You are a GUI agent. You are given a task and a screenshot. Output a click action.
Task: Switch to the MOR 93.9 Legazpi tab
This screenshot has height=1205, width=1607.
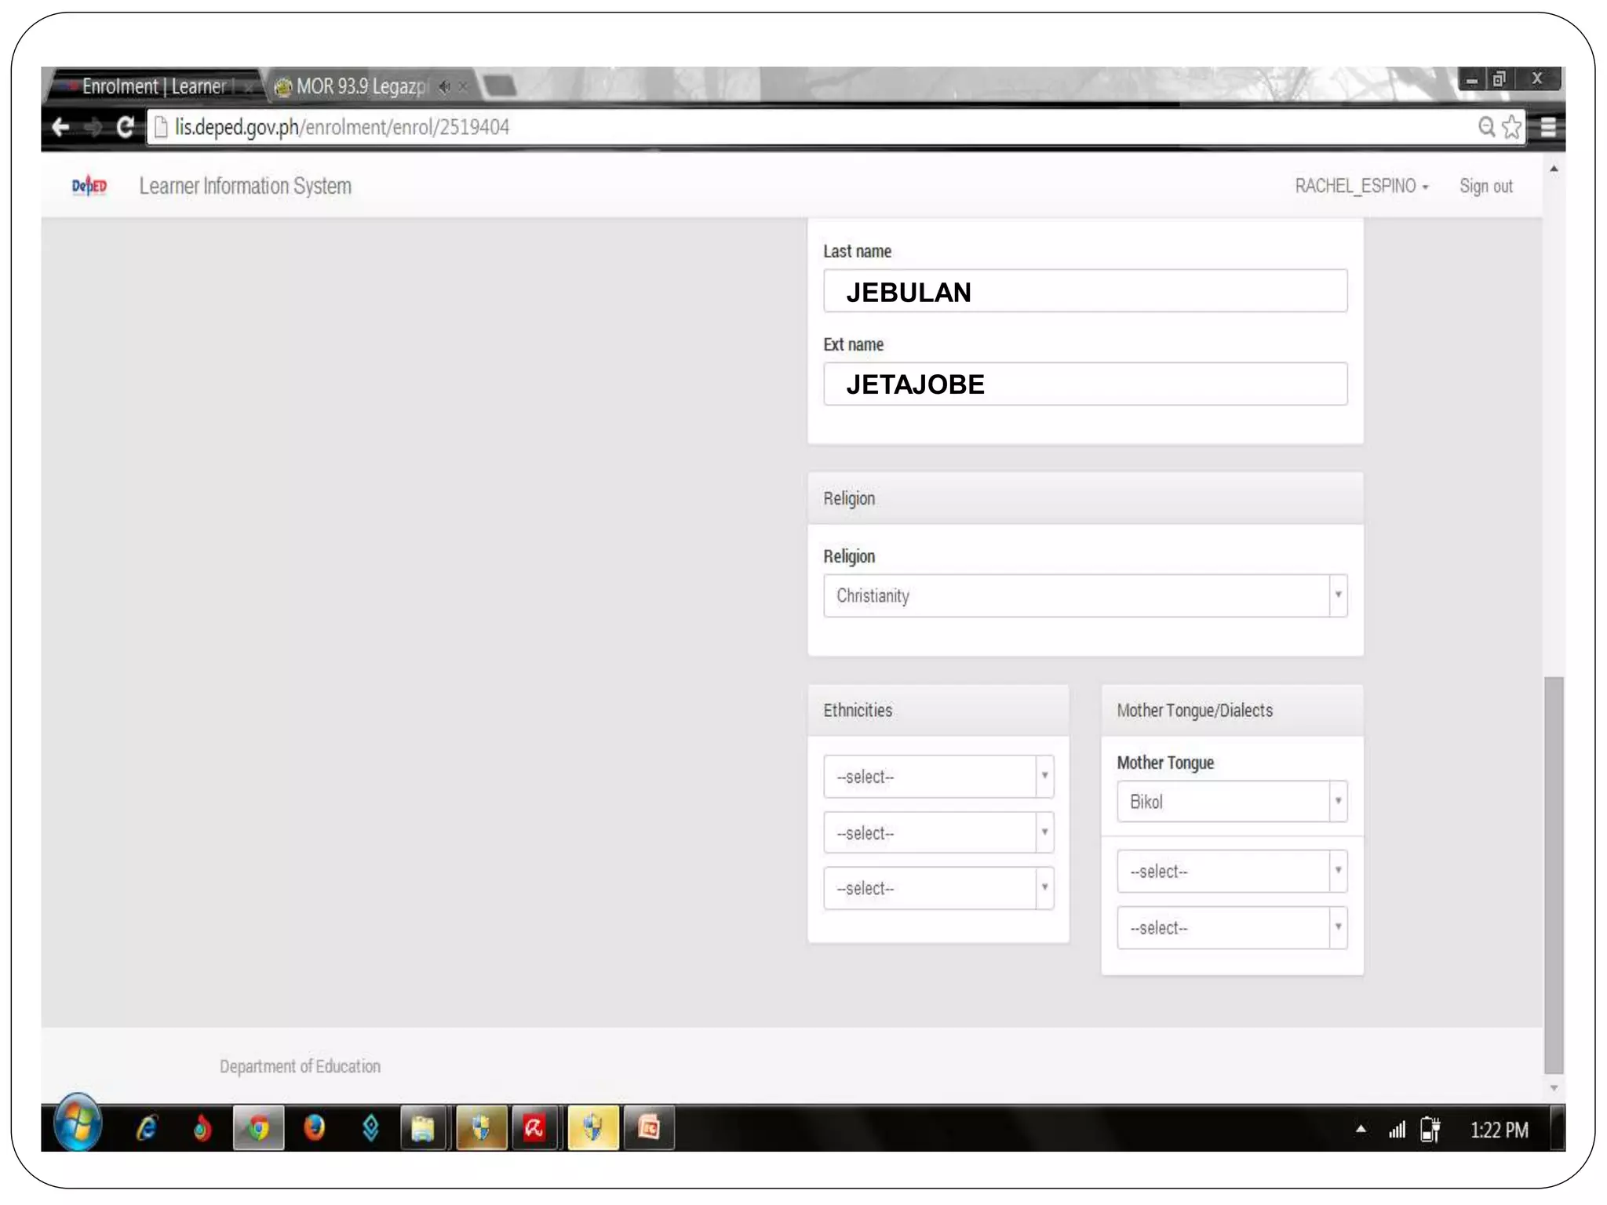pyautogui.click(x=361, y=87)
